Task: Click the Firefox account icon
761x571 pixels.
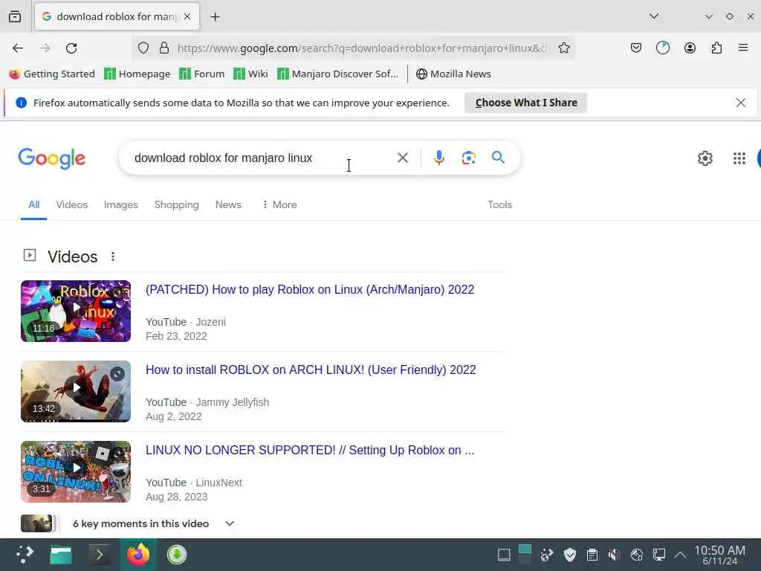Action: [690, 48]
